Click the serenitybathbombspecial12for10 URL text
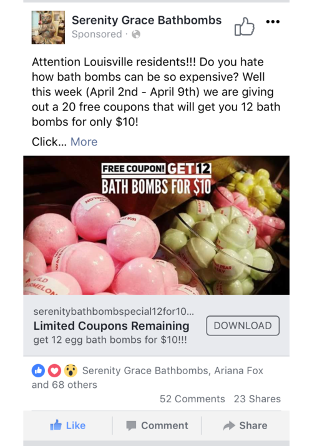Screen dimensions: 312x446 (x=114, y=312)
